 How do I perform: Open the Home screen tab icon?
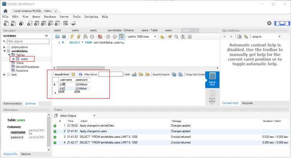[5, 11]
